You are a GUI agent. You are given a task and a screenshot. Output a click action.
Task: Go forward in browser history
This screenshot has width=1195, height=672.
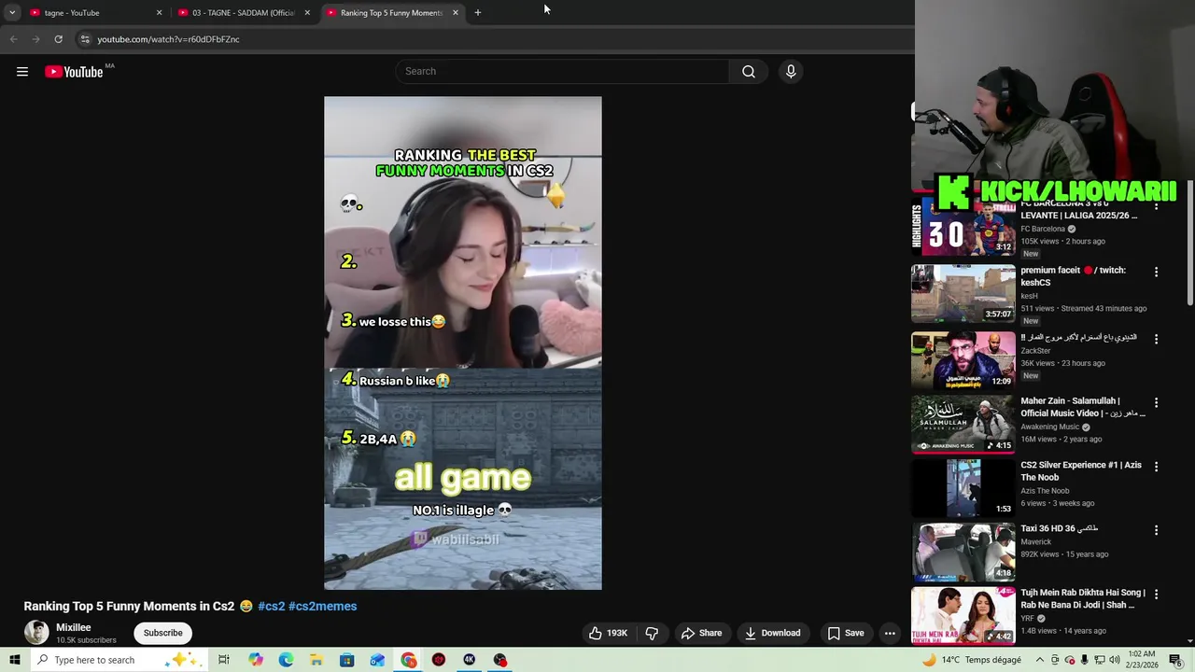click(x=35, y=39)
